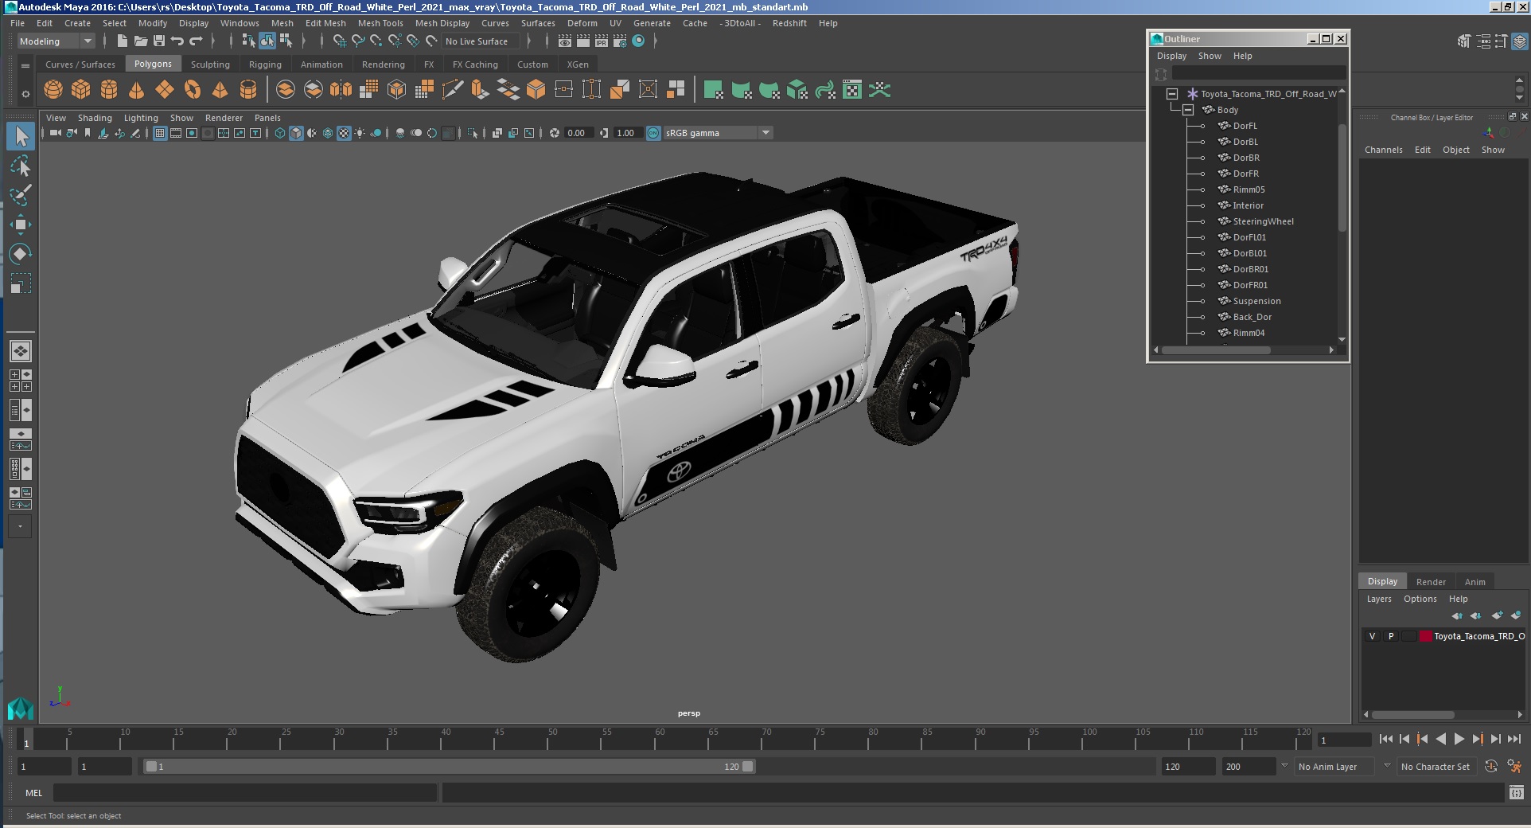
Task: Create a polygon torus from shelf
Action: (x=193, y=90)
